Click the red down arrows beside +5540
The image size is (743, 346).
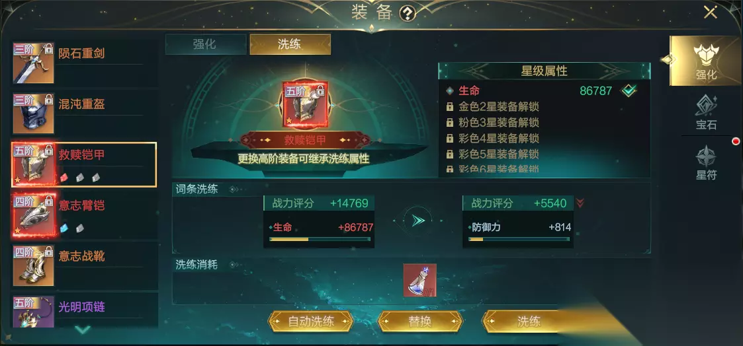[x=580, y=204]
